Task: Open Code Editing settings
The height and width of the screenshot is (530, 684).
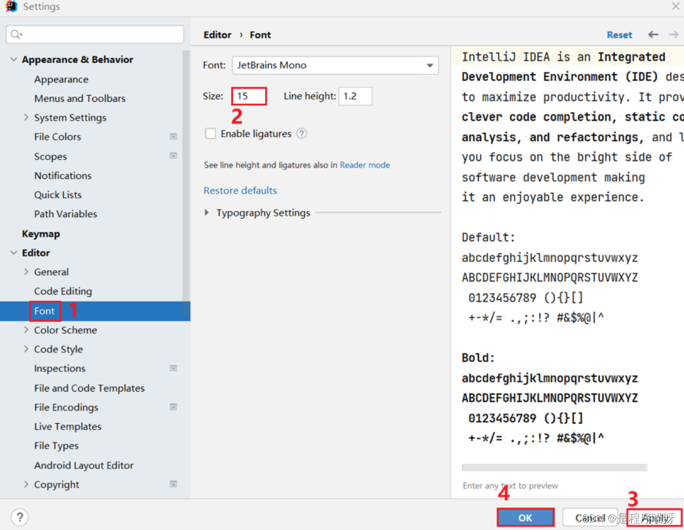Action: click(x=63, y=291)
